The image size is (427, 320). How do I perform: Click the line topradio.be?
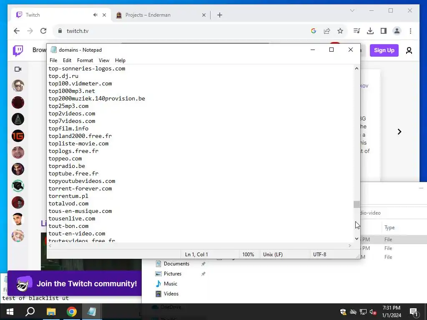67,166
